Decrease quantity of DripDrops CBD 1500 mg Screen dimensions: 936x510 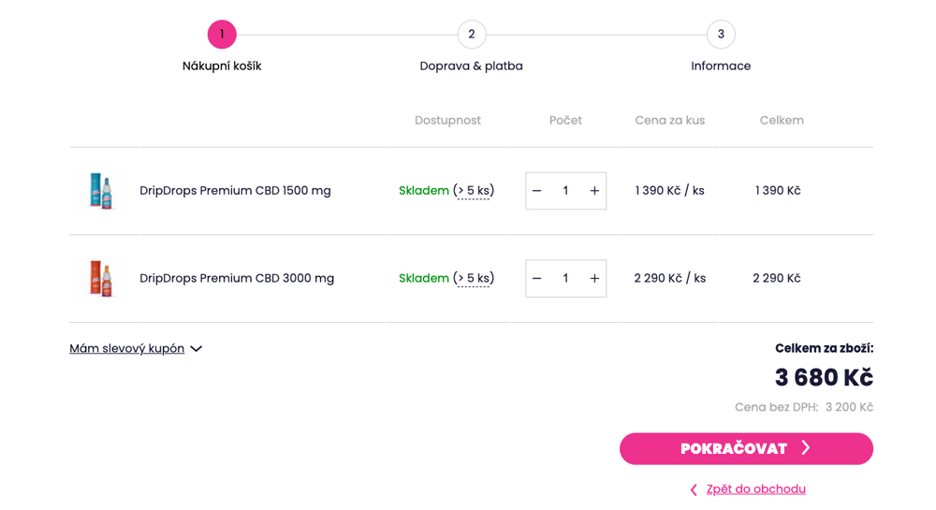[x=537, y=191]
